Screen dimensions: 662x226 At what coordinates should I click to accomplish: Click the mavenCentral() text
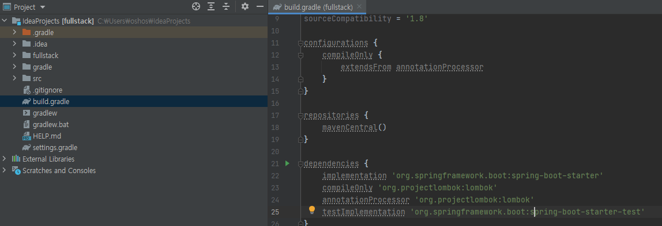coord(354,127)
